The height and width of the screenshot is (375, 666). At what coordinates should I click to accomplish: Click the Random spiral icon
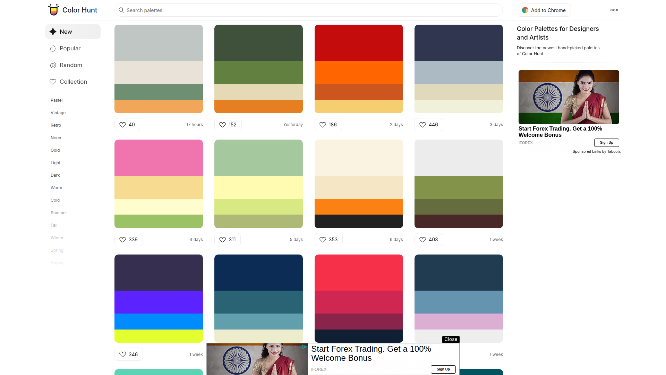coord(53,65)
